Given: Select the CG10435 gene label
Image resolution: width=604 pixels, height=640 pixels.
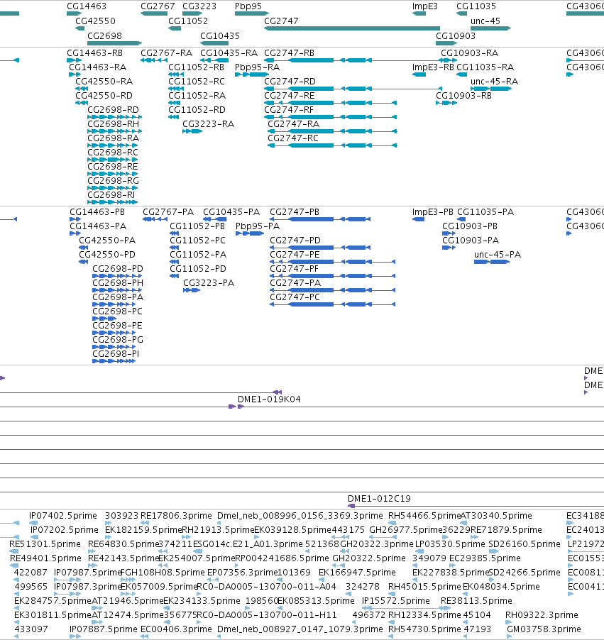Looking at the screenshot, I should pos(220,36).
